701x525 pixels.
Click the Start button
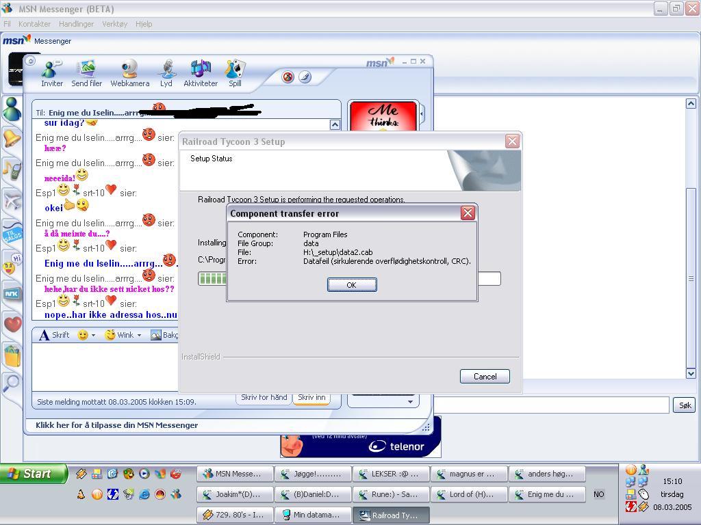tap(34, 474)
